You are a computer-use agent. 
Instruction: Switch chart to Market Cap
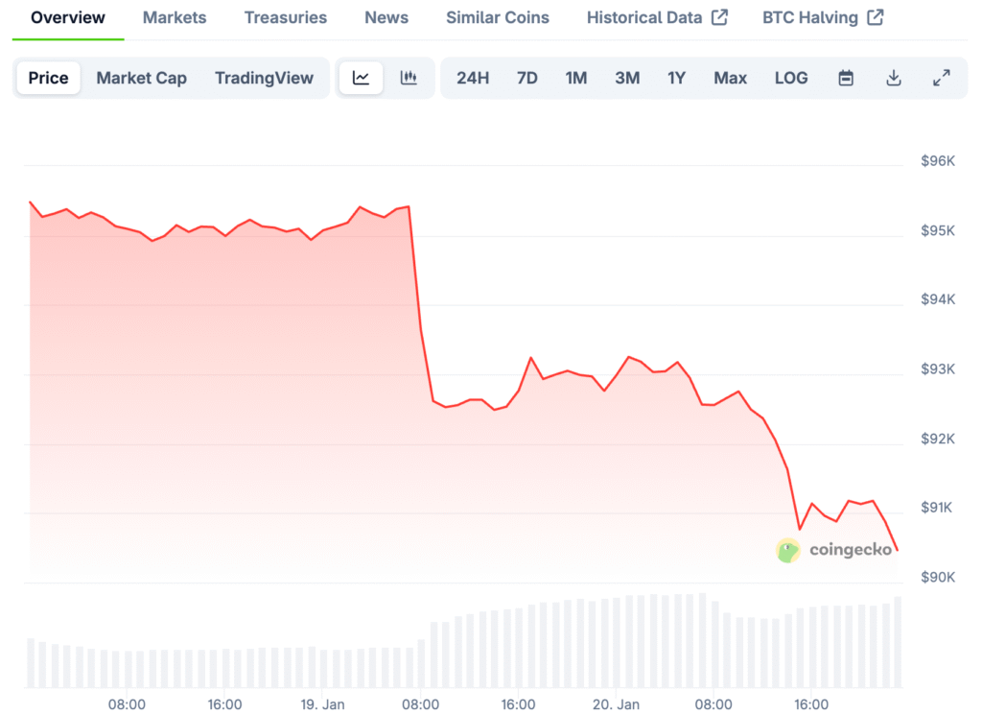(x=141, y=79)
